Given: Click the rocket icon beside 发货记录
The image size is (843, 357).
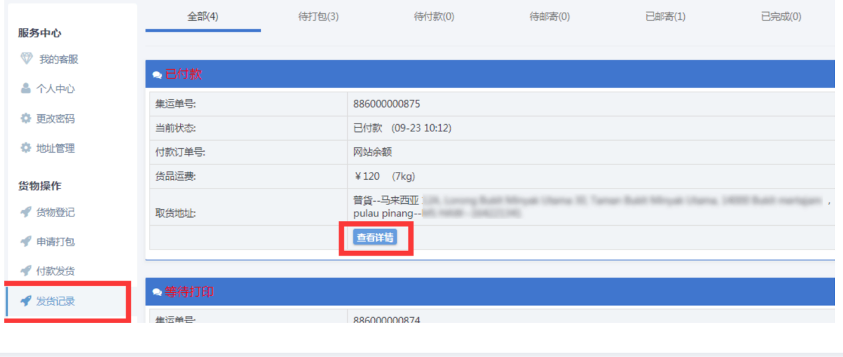Looking at the screenshot, I should click(26, 301).
